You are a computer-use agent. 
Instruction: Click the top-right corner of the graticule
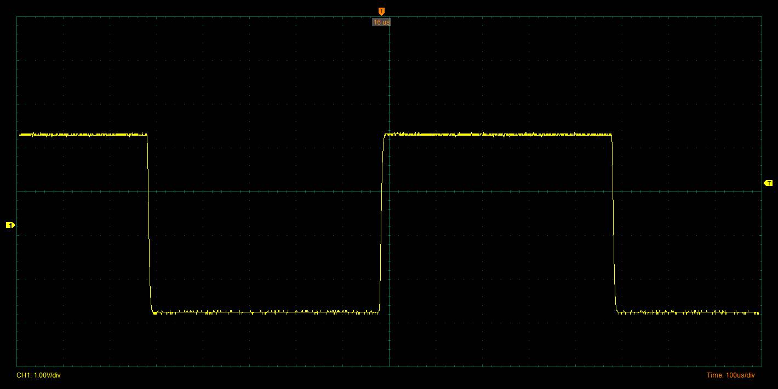[762, 16]
